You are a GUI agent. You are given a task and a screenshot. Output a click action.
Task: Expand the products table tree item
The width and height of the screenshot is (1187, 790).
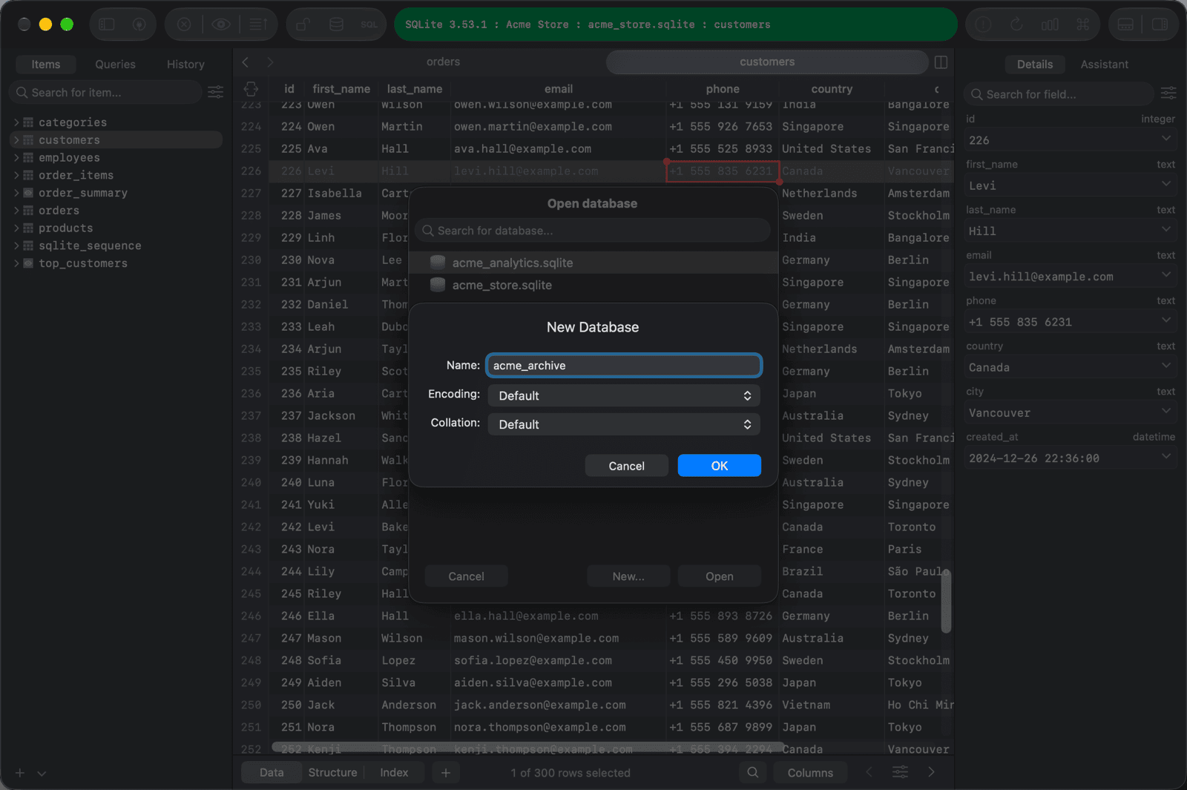(16, 228)
